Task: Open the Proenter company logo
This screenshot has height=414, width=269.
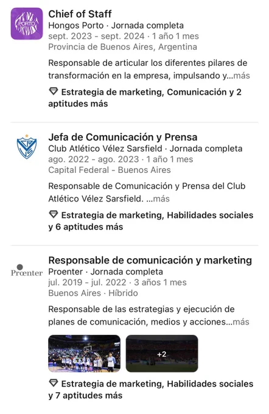Action: pos(27,271)
